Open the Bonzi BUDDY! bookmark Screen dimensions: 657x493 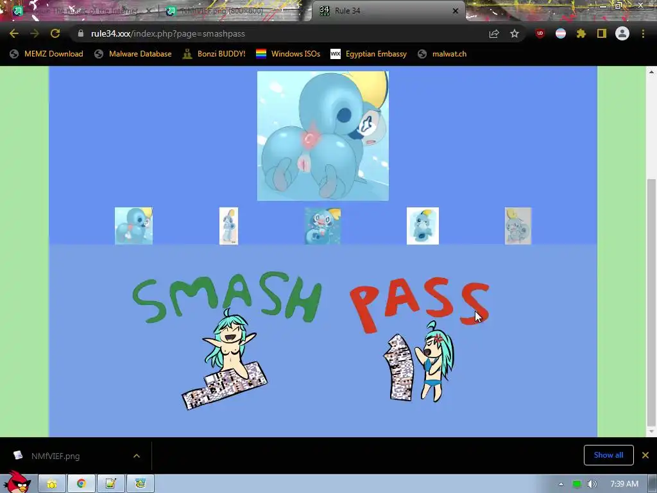tap(214, 54)
